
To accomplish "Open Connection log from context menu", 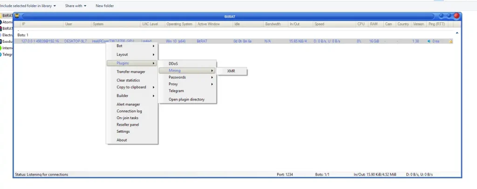I will [129, 111].
